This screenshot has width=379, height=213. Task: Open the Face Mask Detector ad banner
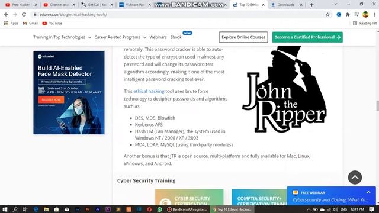tap(69, 92)
